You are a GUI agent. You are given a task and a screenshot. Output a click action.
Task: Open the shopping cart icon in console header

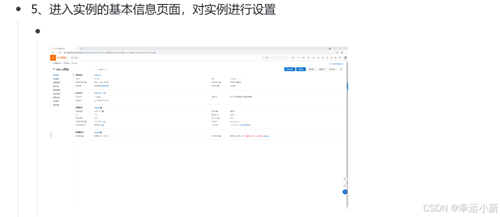click(x=331, y=58)
